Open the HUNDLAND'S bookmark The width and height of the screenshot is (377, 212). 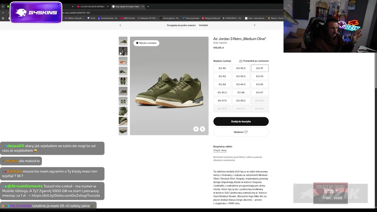pyautogui.click(x=233, y=18)
